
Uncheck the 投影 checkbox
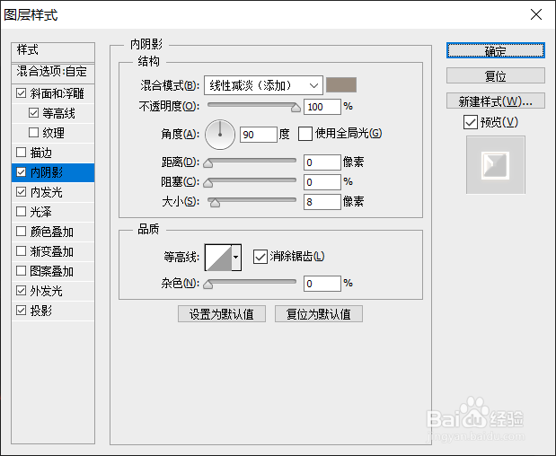pos(21,311)
